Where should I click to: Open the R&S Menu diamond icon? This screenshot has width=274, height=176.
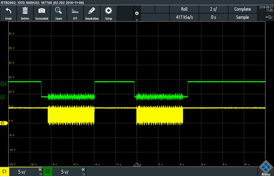point(266,167)
